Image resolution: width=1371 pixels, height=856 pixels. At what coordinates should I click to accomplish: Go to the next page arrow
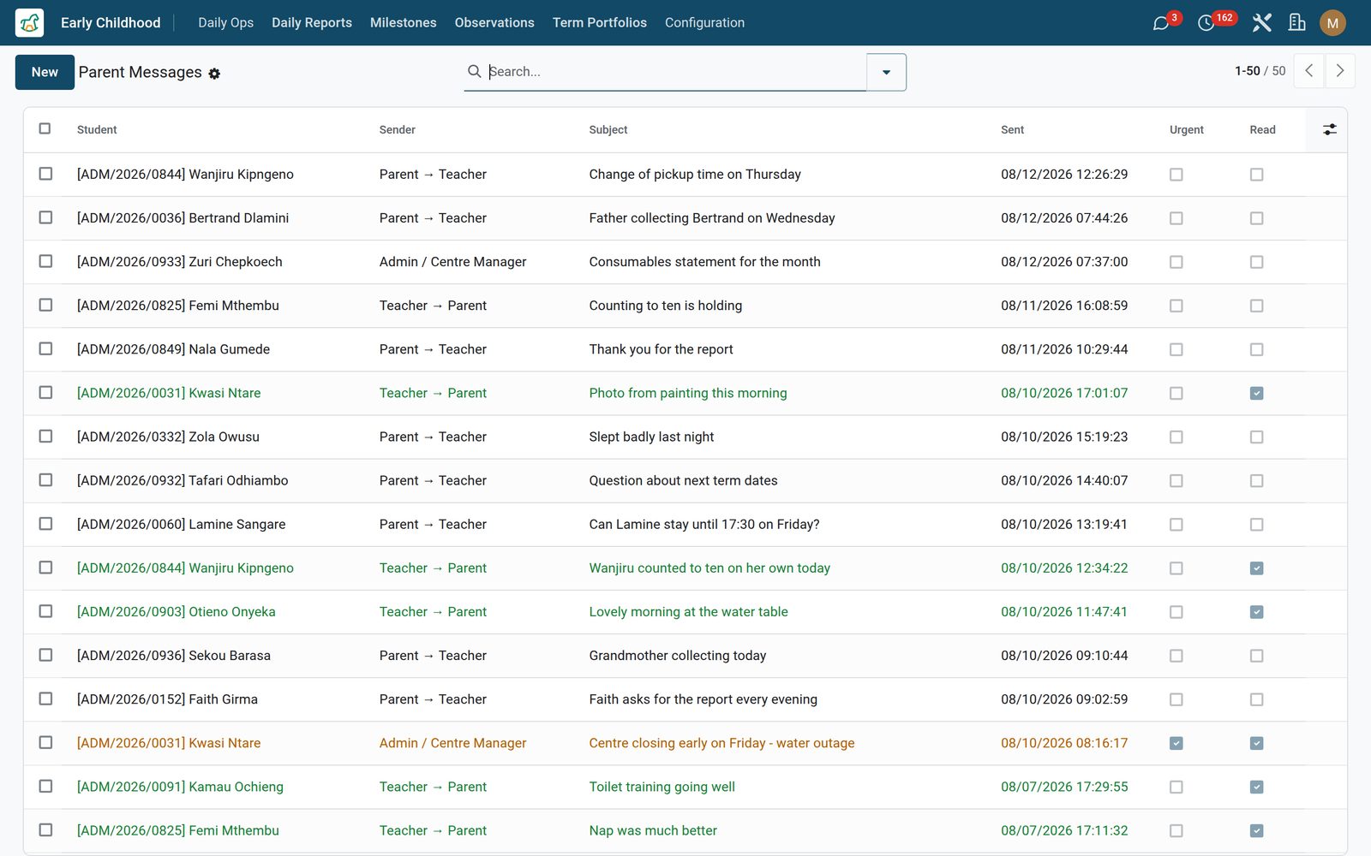(1340, 71)
